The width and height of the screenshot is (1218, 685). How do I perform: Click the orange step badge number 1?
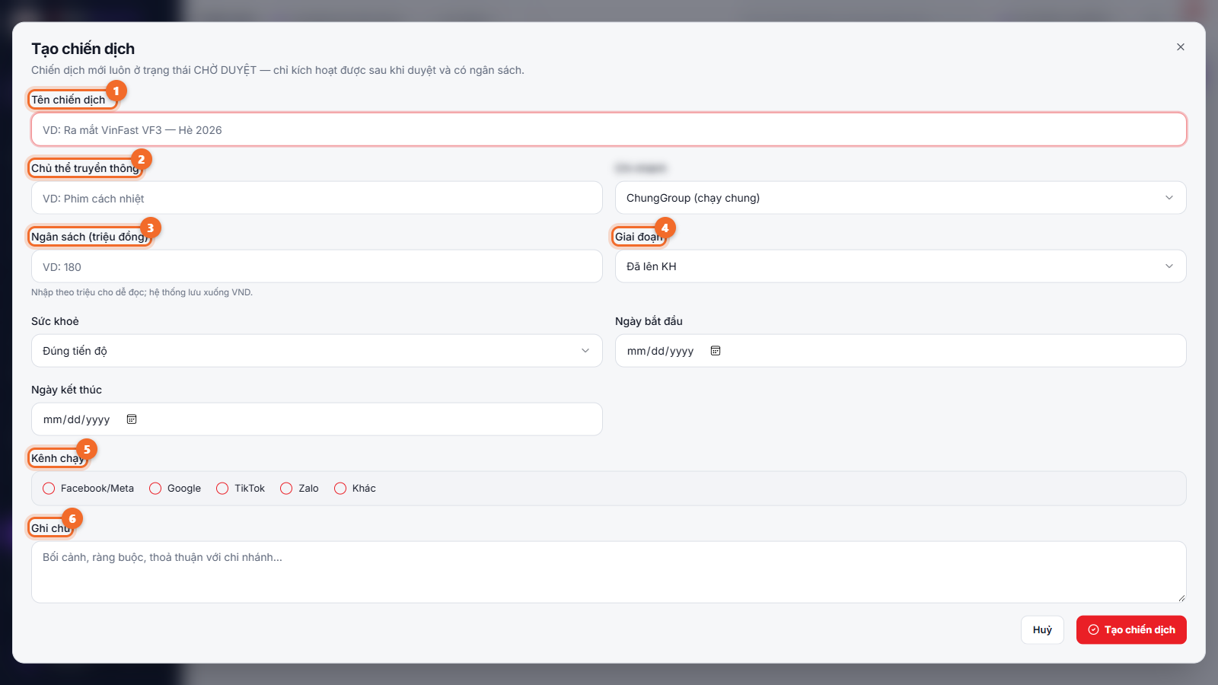click(x=116, y=91)
